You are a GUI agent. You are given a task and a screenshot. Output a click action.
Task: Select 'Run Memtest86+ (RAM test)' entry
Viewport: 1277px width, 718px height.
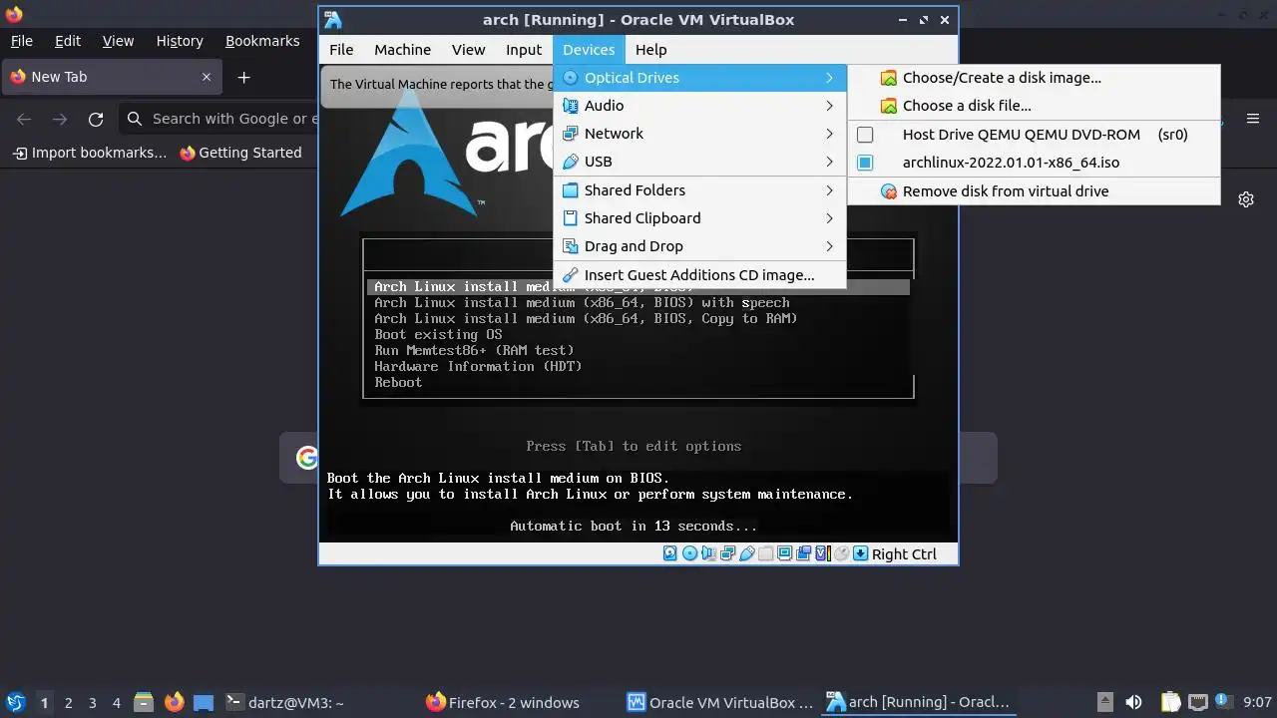(474, 351)
